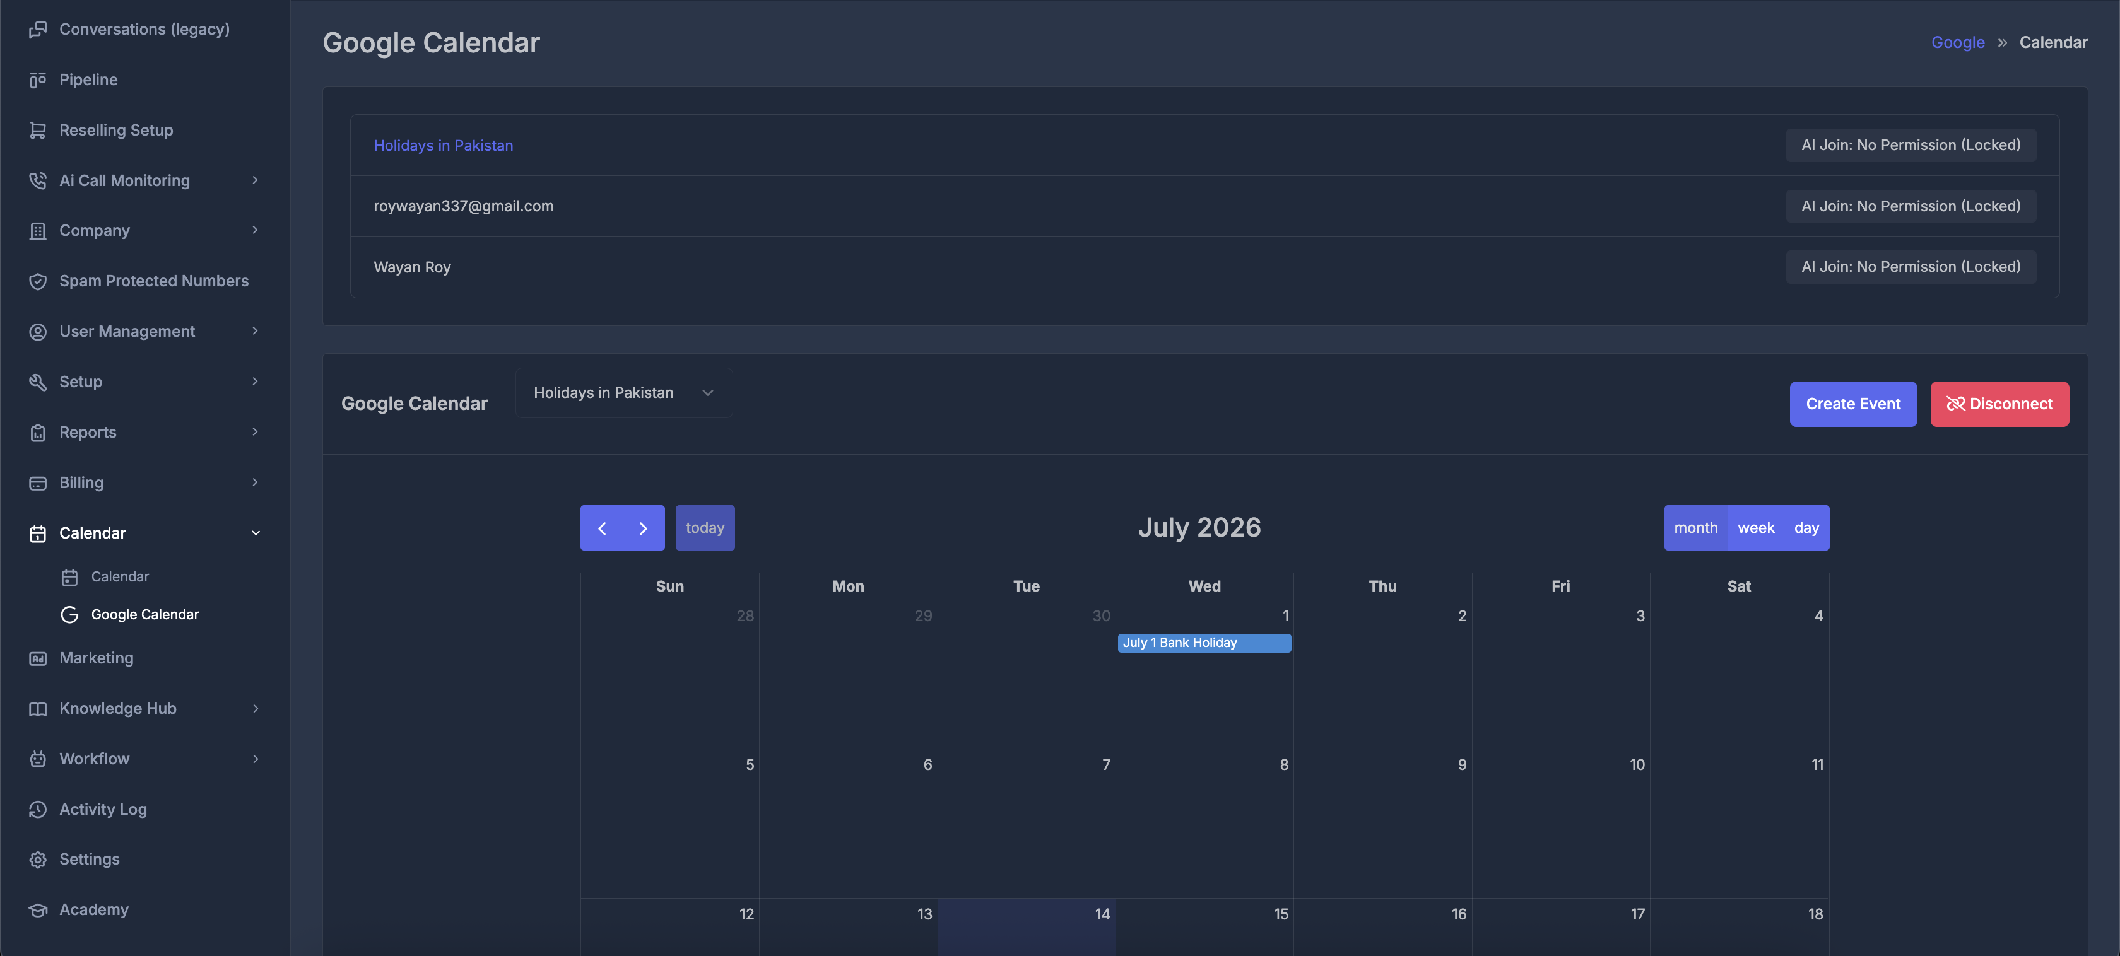Expand the Billing menu chevron
Screen dimensions: 2120x956
point(255,482)
